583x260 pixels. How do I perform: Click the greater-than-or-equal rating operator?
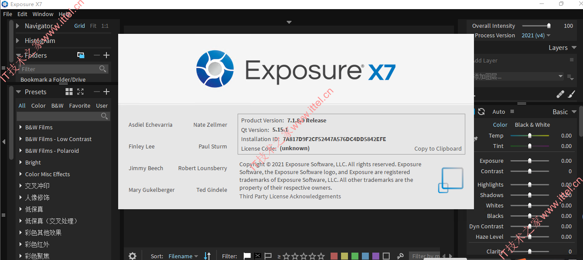click(279, 256)
